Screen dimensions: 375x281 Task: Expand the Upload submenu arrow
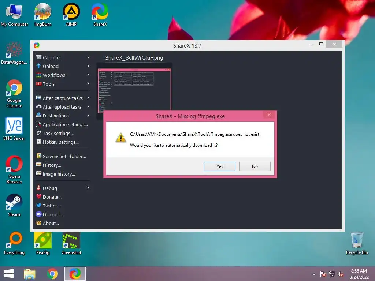[88, 66]
